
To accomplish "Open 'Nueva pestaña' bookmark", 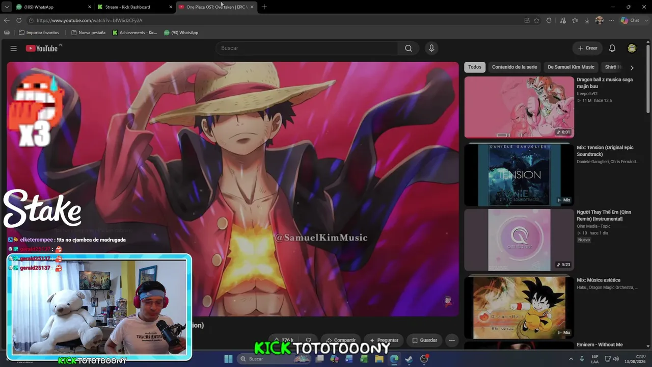I will click(89, 33).
